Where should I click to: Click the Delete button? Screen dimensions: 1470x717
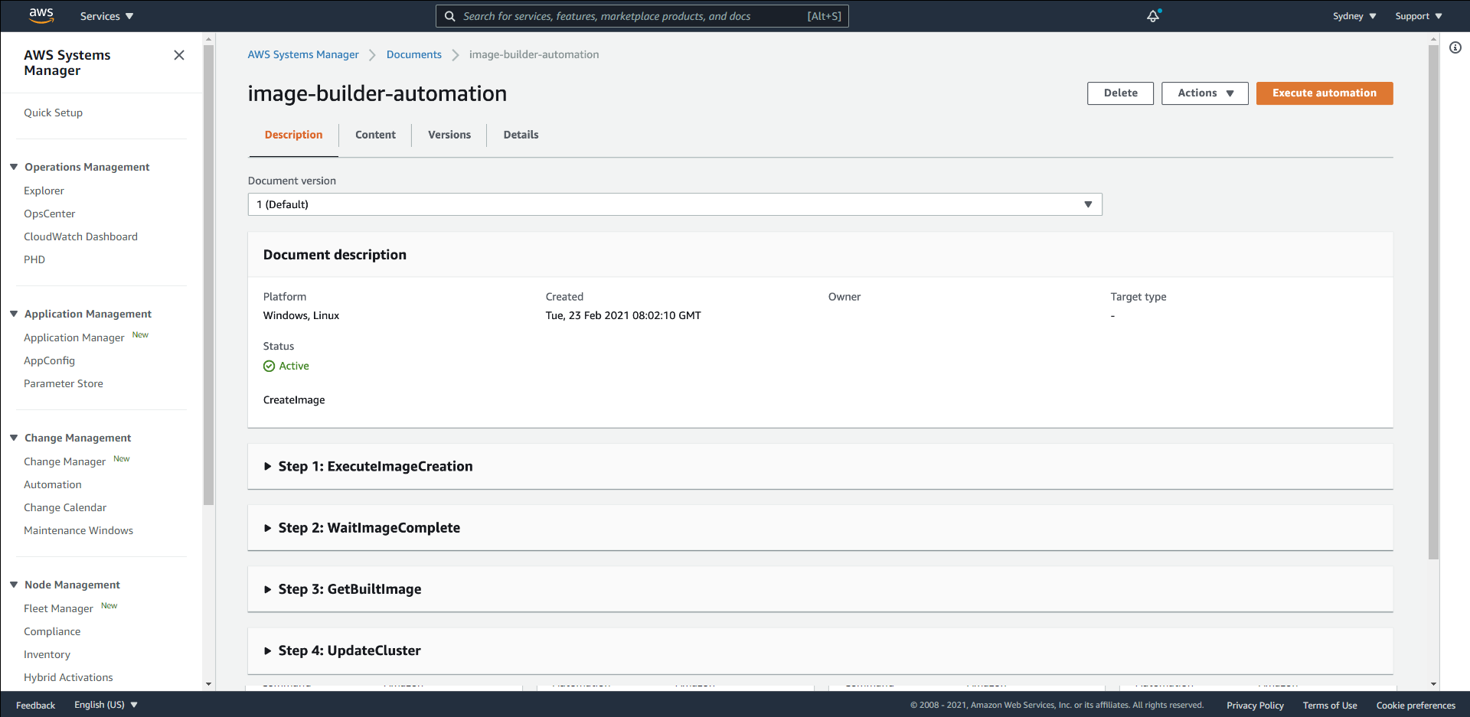click(1120, 93)
